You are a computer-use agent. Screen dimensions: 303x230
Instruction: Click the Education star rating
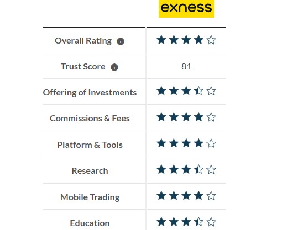coord(186,222)
